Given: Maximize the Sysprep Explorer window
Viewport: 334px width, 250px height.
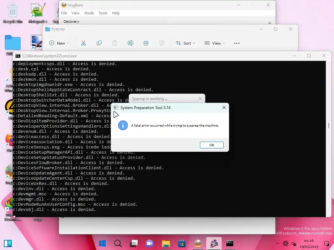Looking at the screenshot, I should tap(275, 29).
